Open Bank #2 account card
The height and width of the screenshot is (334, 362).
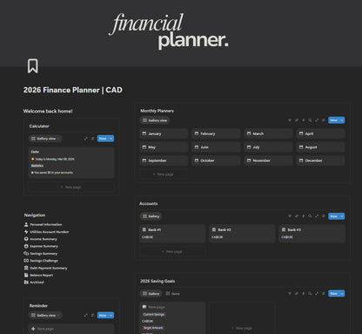(x=242, y=233)
